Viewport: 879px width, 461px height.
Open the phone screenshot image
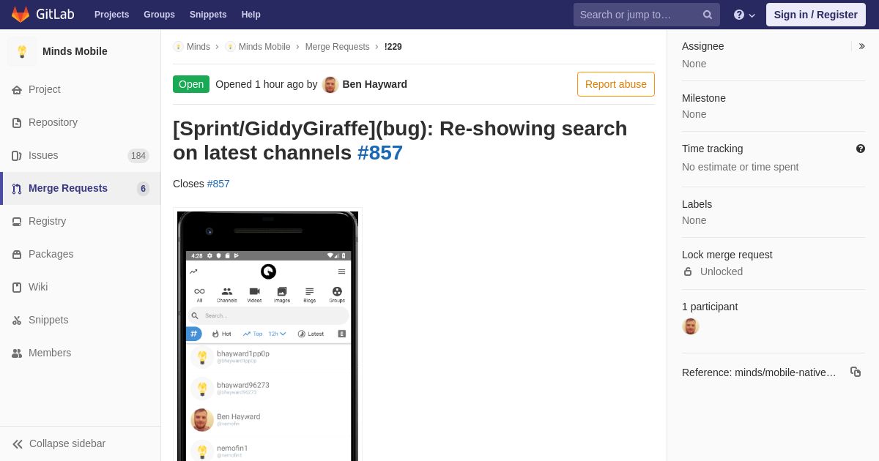tap(267, 336)
